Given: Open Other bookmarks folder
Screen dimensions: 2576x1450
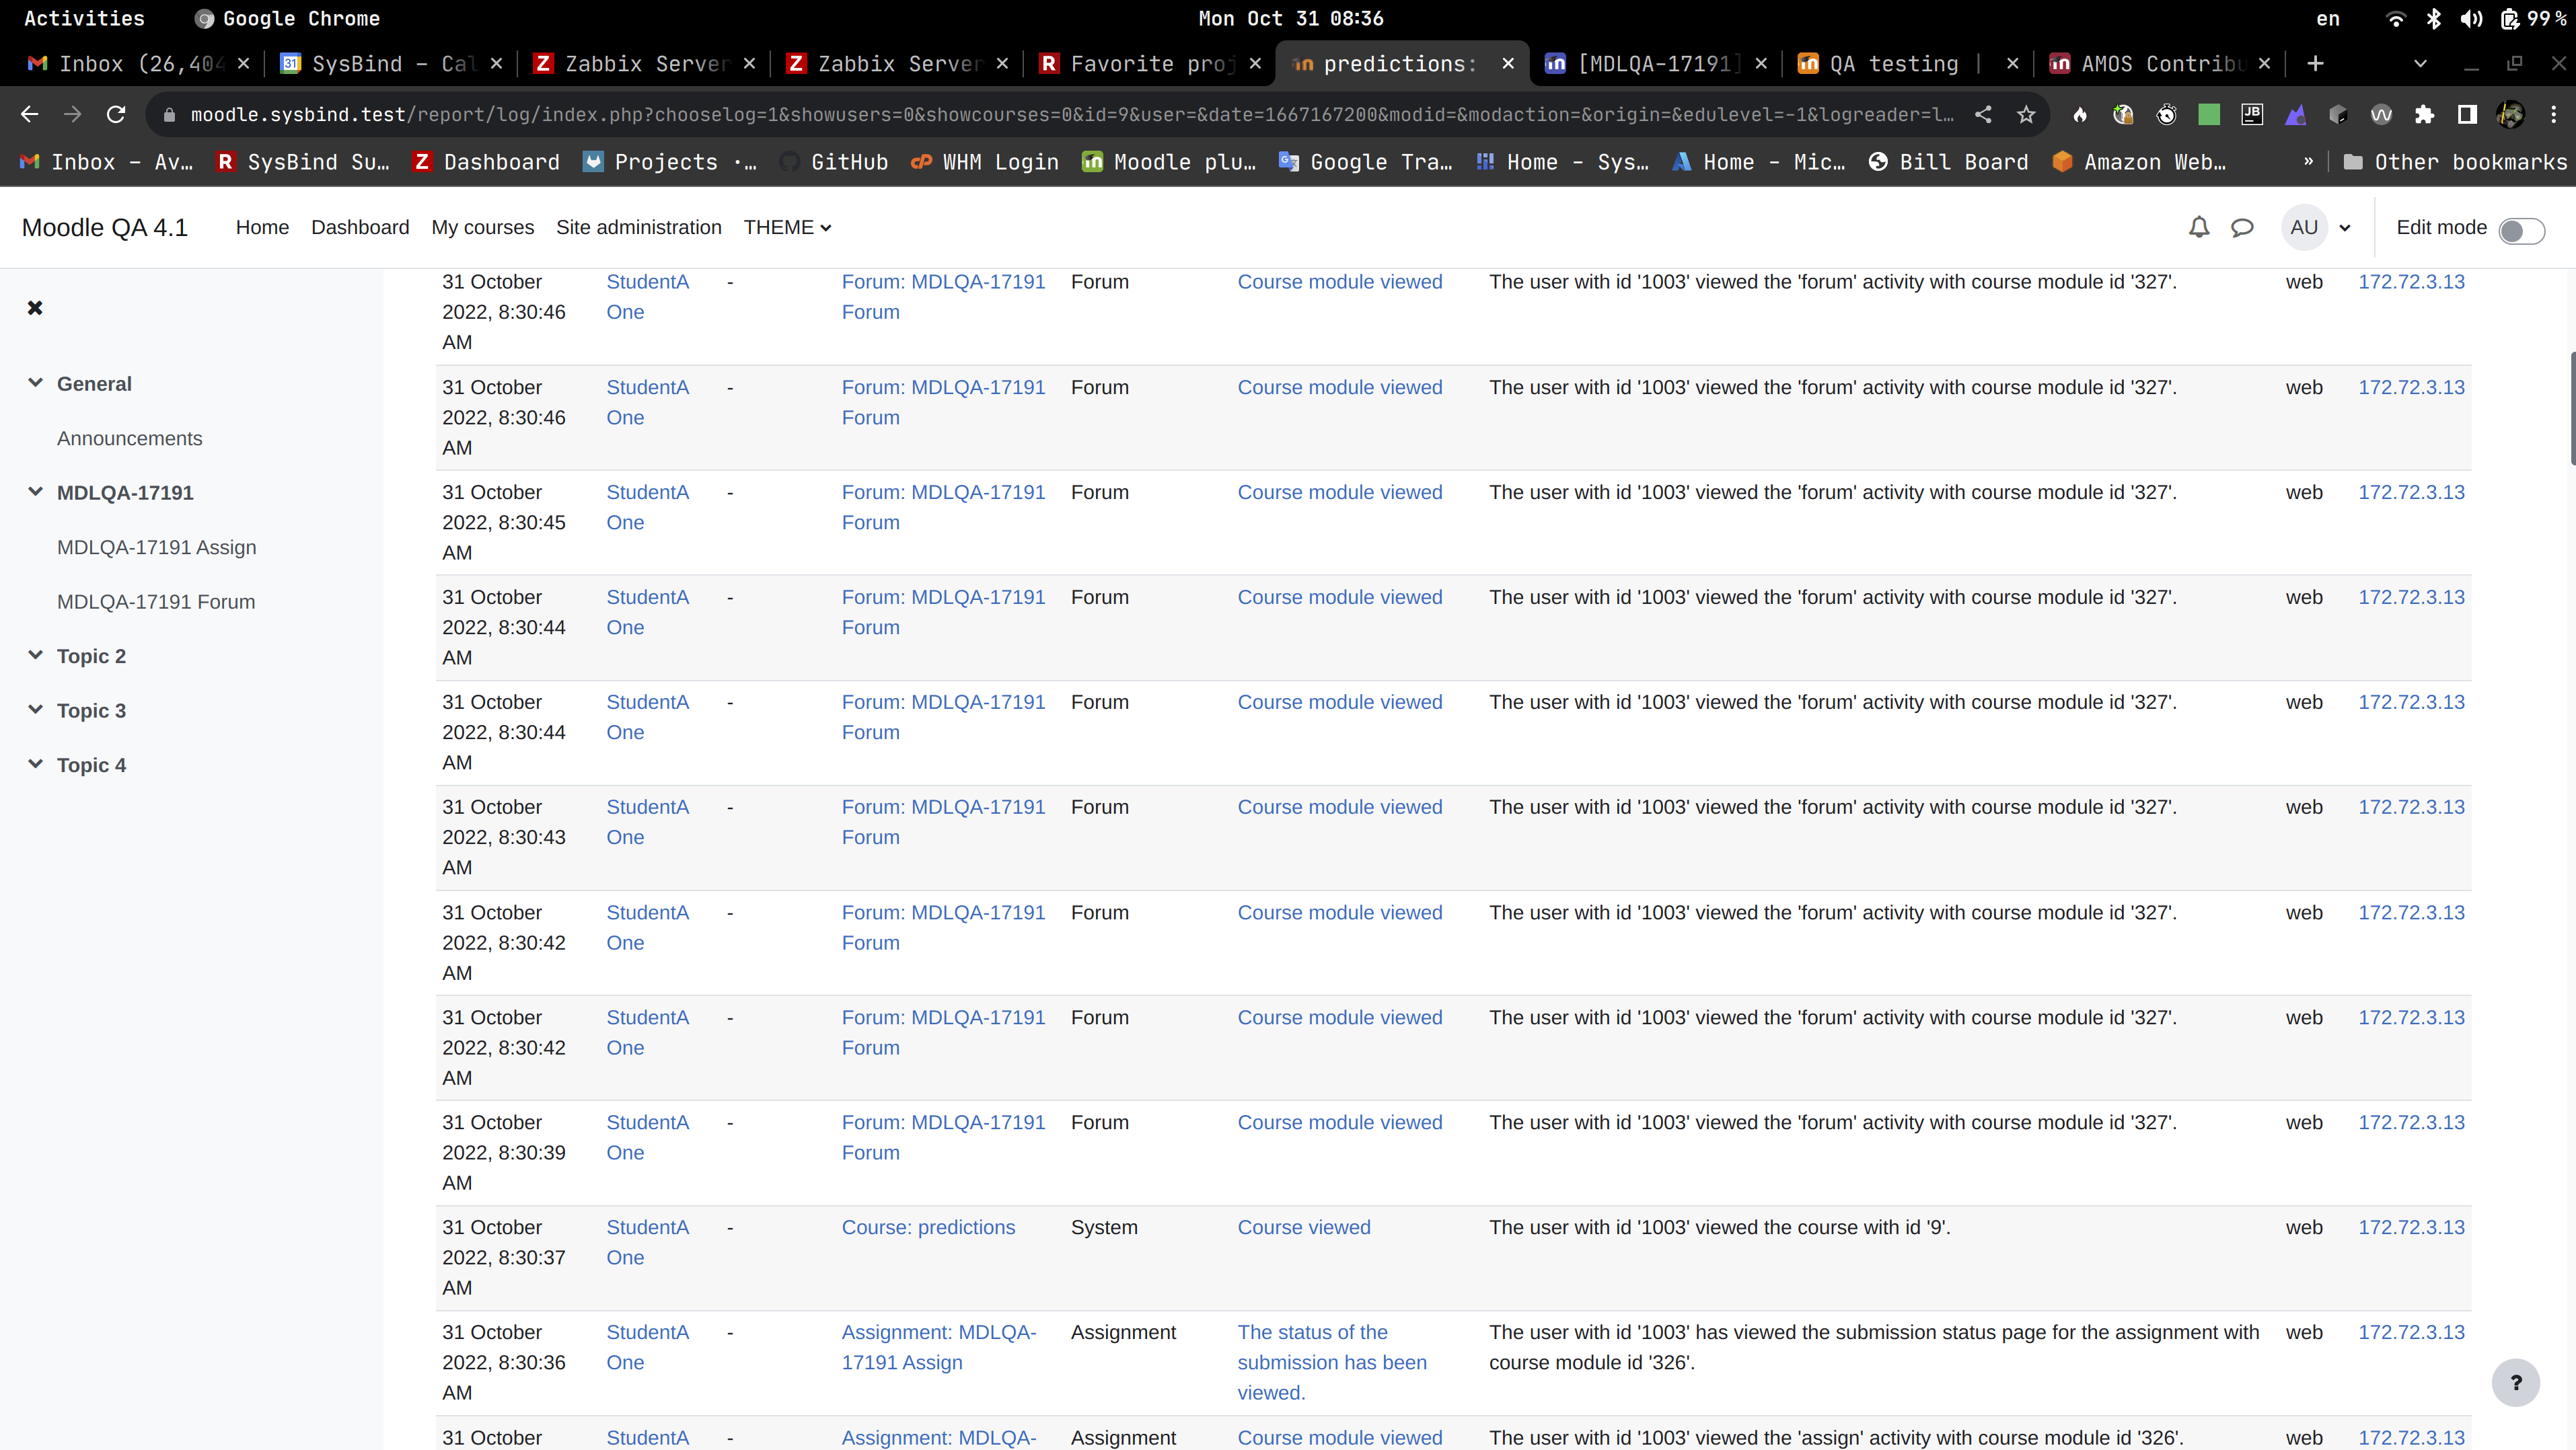Looking at the screenshot, I should [x=2455, y=162].
